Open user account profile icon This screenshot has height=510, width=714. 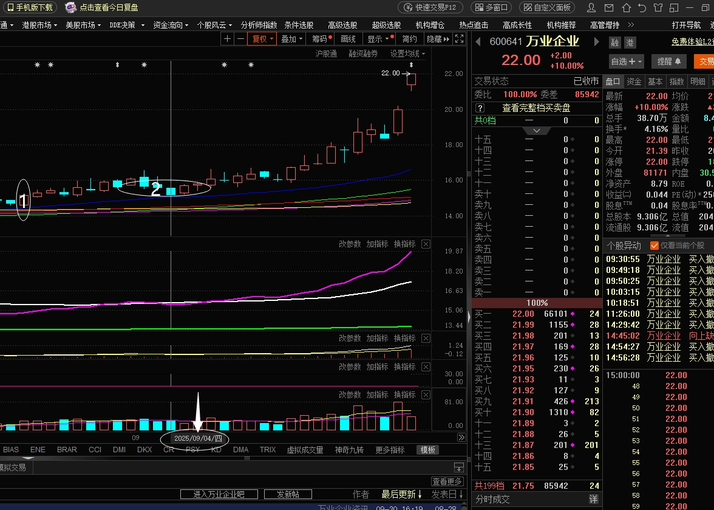pyautogui.click(x=591, y=7)
